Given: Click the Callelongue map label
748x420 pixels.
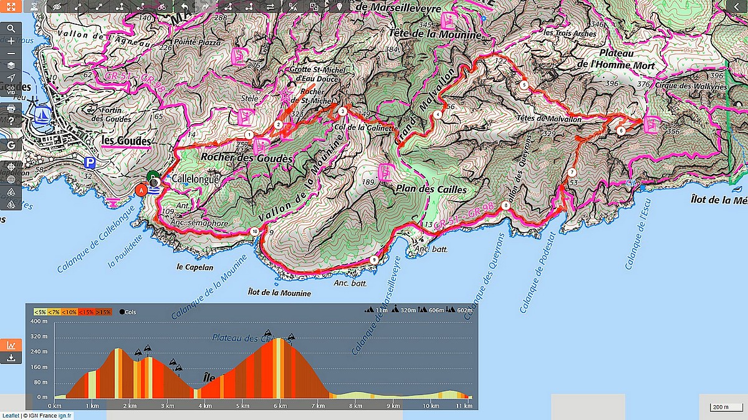Looking at the screenshot, I should pos(194,179).
